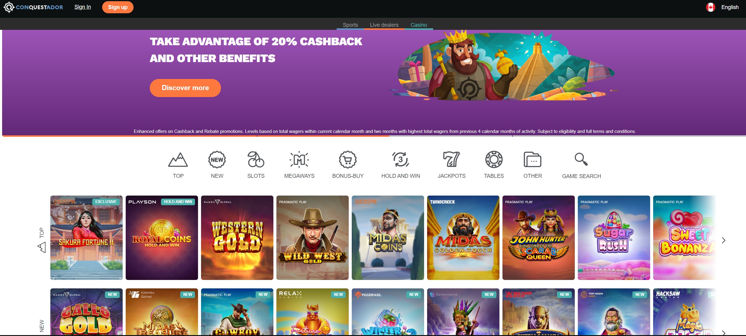Open the OTHER folder icon
This screenshot has height=336, width=746.
pyautogui.click(x=533, y=159)
